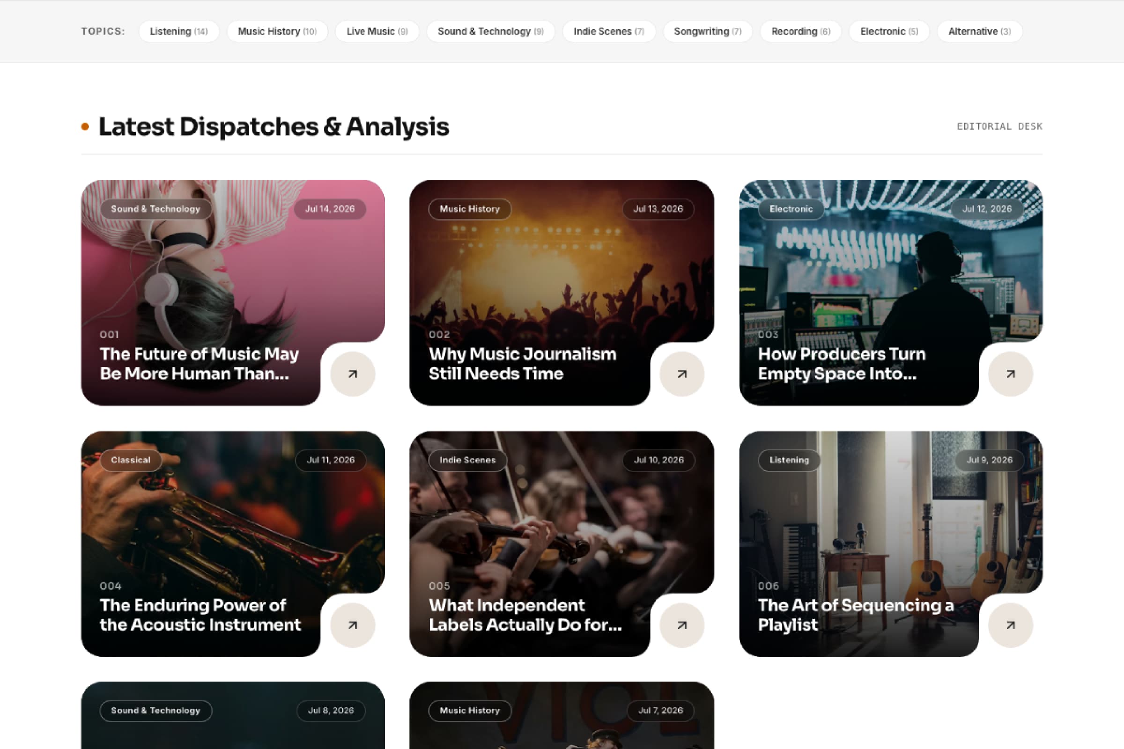Click Sound & Technology tag on Jul 14 card

click(x=156, y=209)
